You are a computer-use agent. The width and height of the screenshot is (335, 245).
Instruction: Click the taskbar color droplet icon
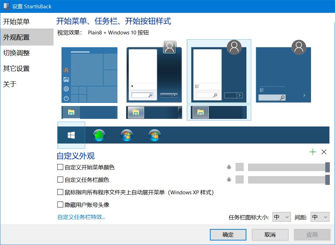(x=229, y=180)
